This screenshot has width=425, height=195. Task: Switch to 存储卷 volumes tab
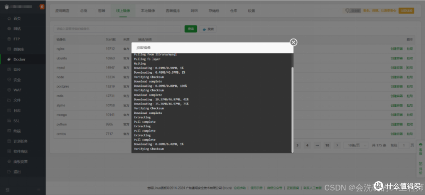click(x=214, y=11)
